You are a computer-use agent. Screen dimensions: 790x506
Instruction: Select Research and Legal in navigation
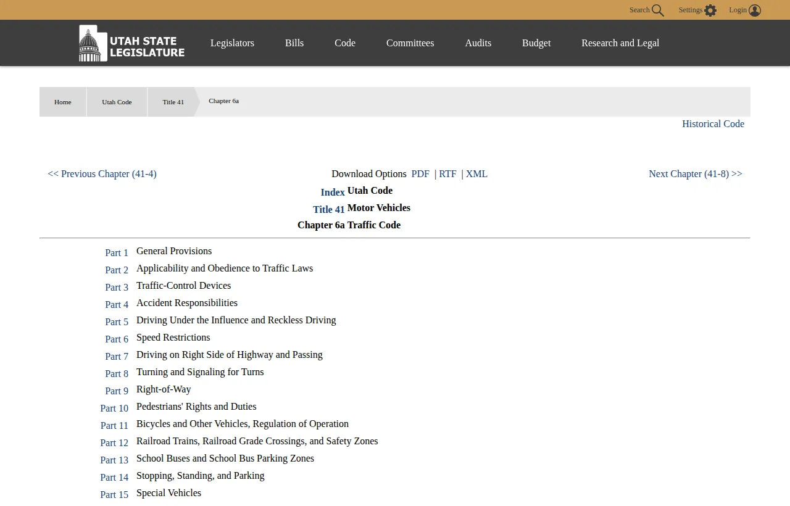(x=620, y=43)
